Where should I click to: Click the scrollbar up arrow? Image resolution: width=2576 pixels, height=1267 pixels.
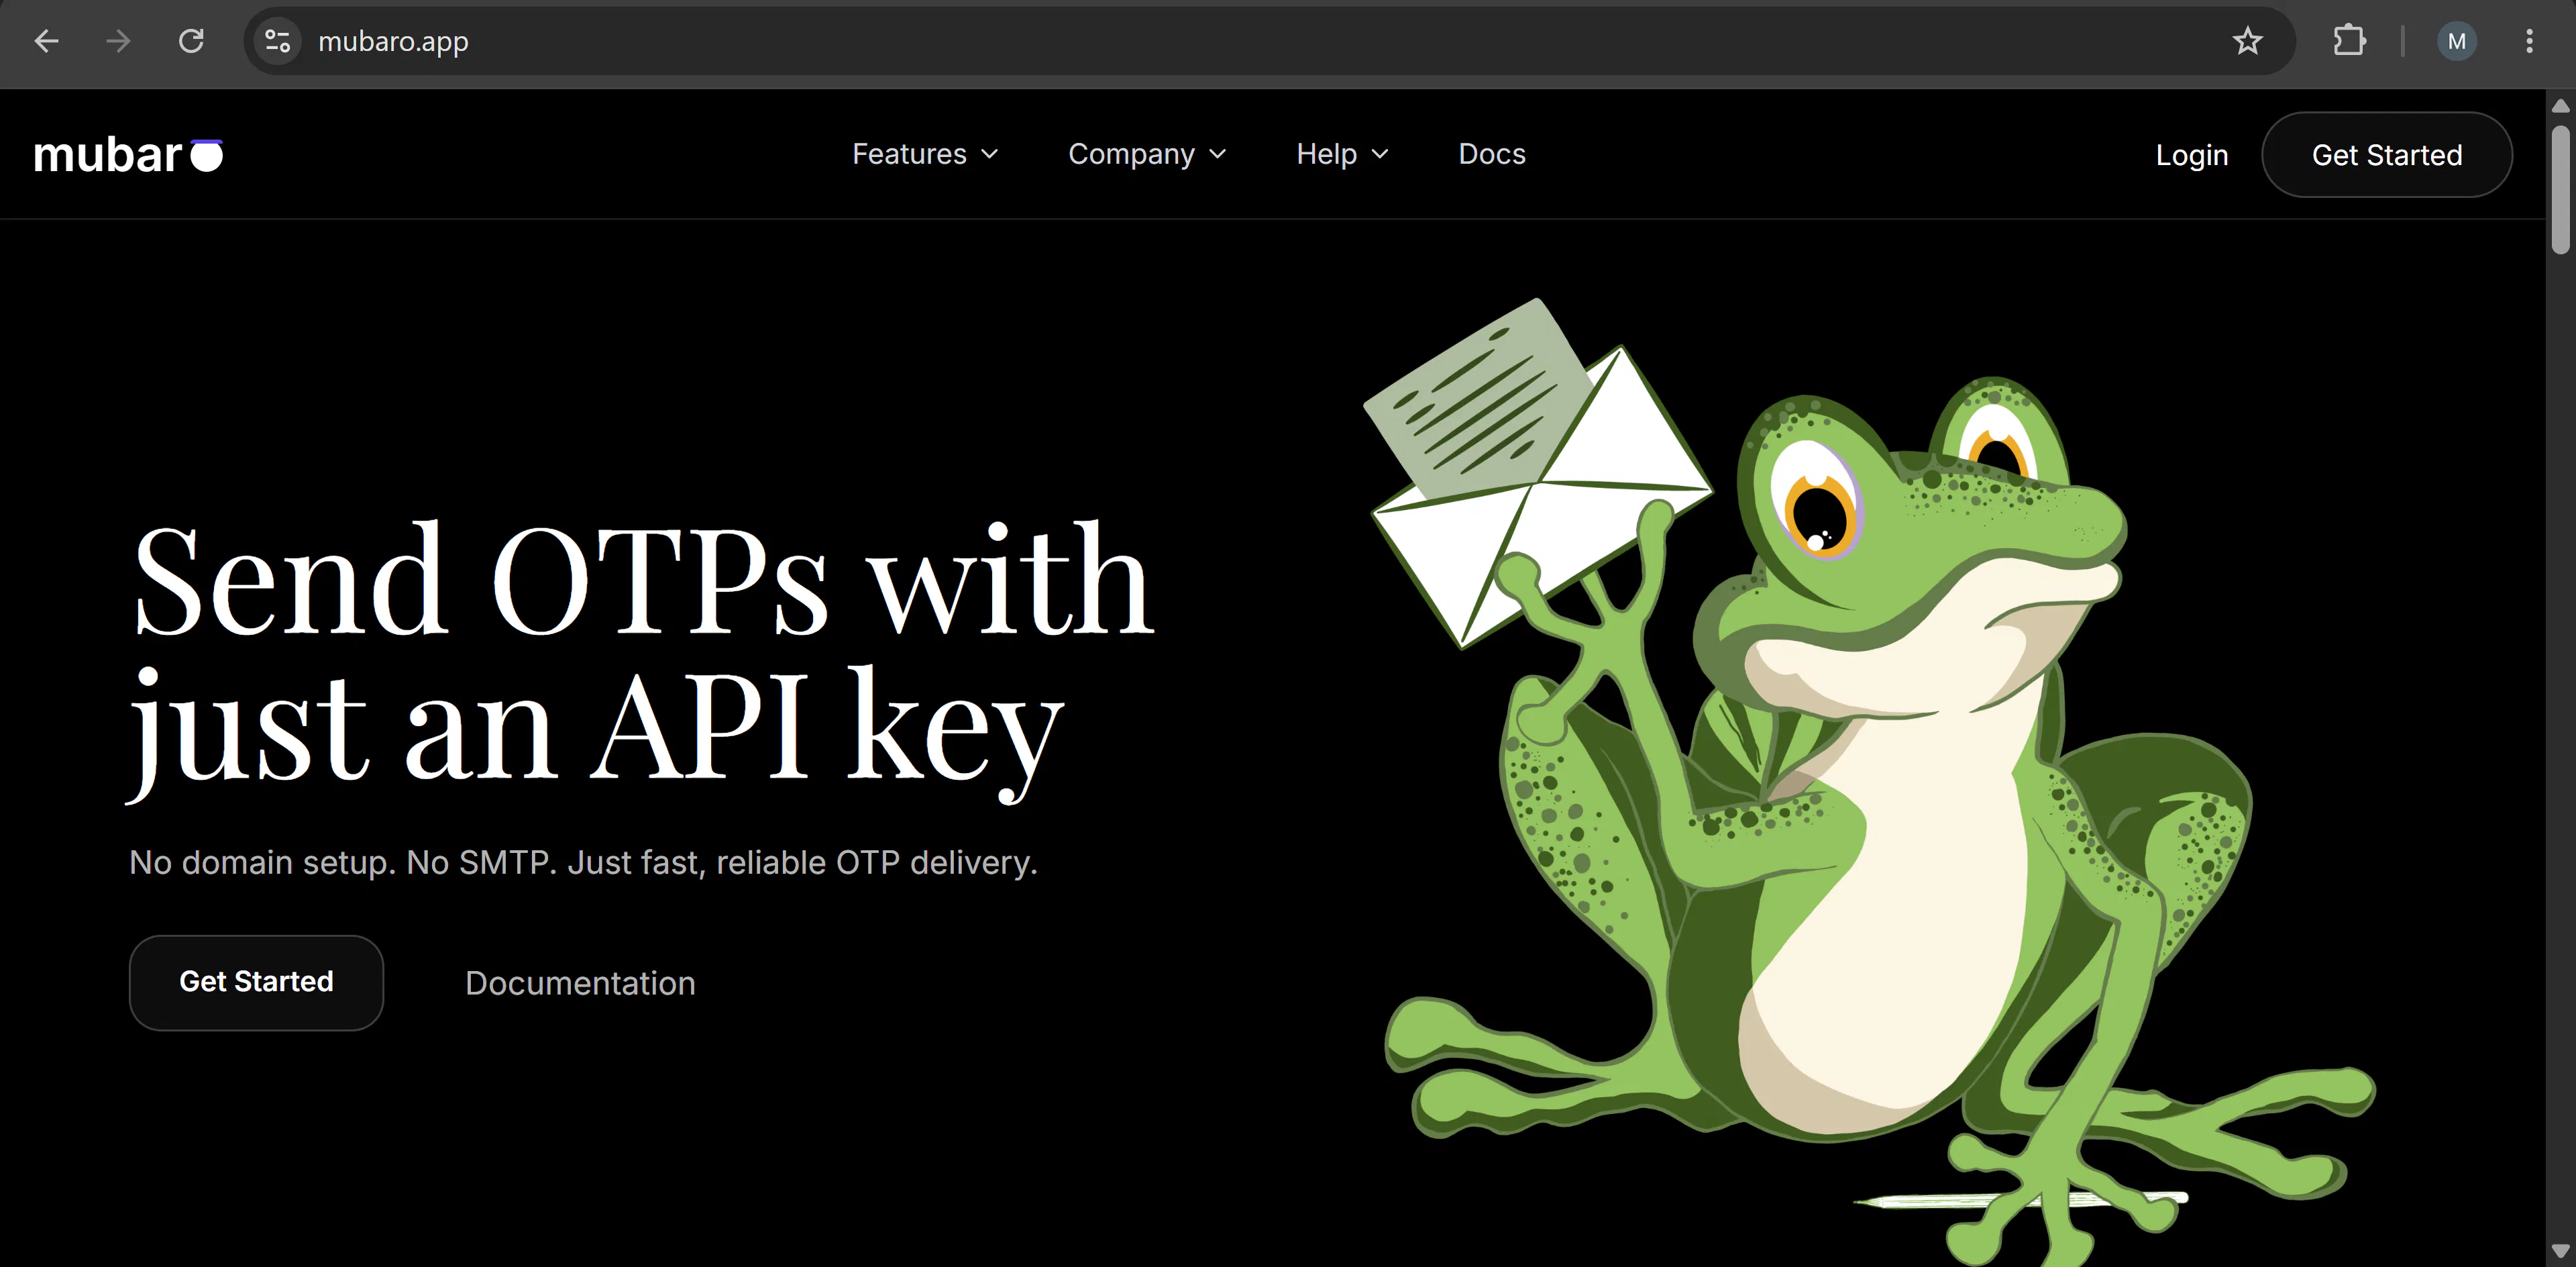(2559, 105)
